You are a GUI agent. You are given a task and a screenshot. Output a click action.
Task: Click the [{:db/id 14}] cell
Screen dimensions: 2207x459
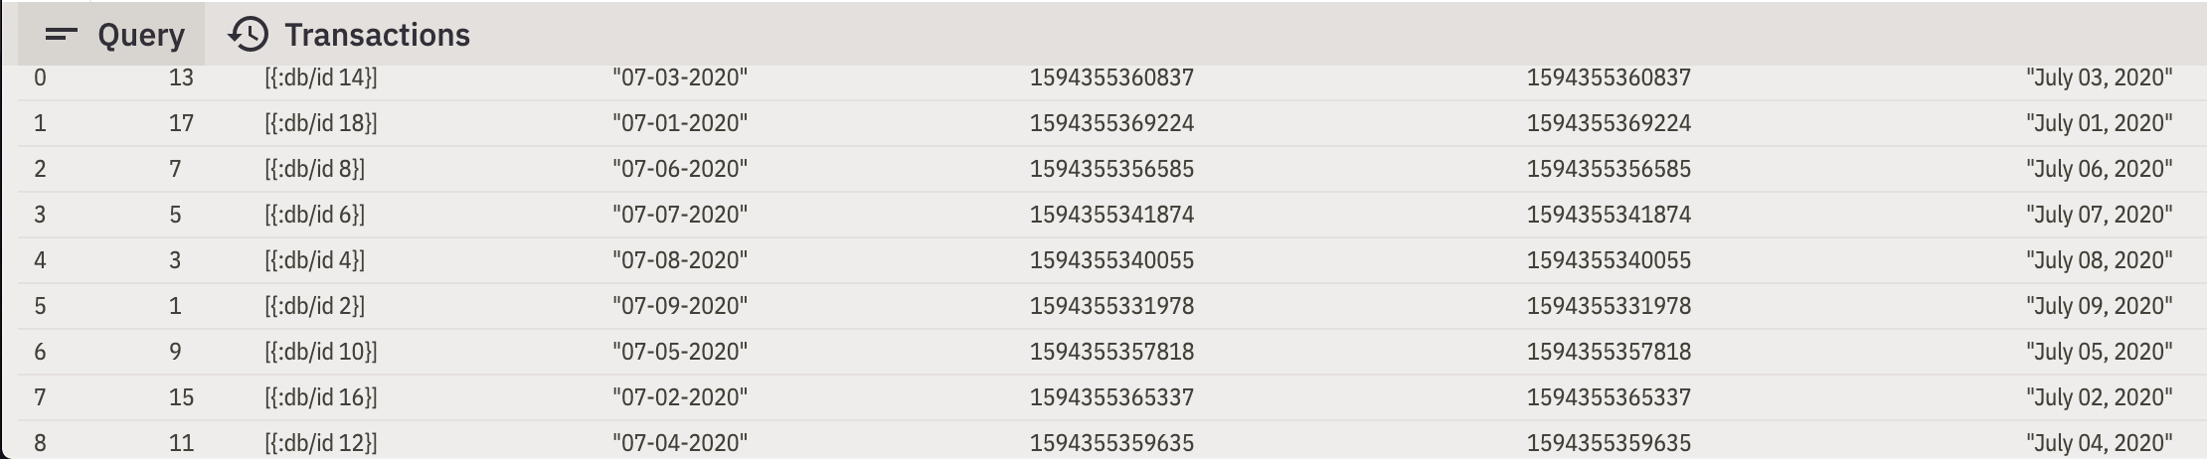point(321,77)
